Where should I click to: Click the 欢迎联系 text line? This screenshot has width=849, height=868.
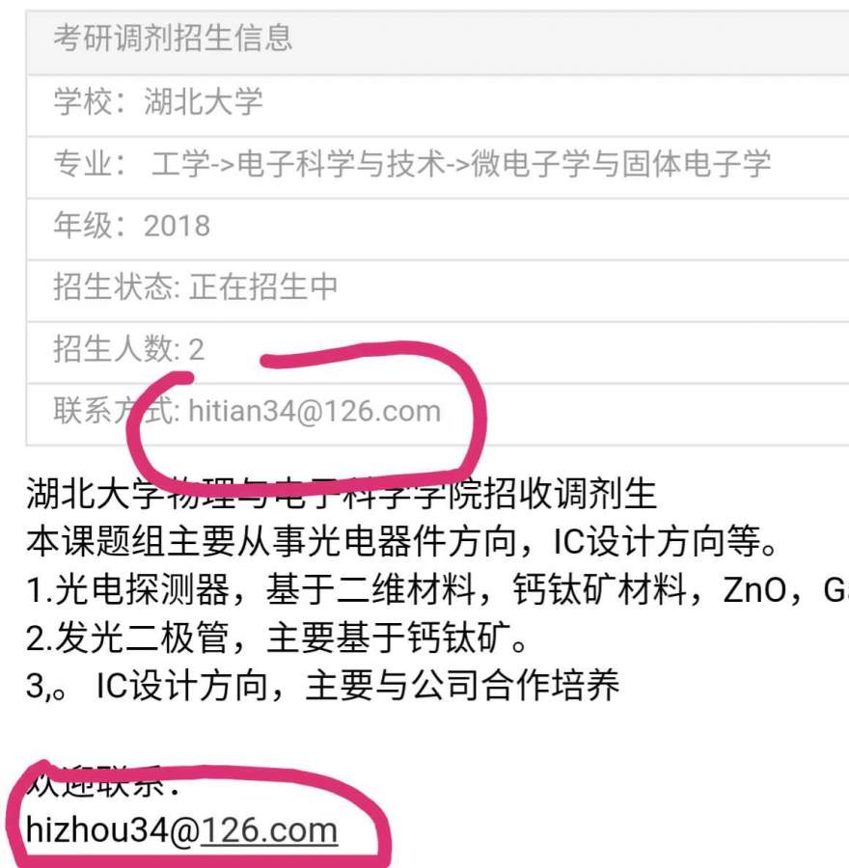coord(103,781)
